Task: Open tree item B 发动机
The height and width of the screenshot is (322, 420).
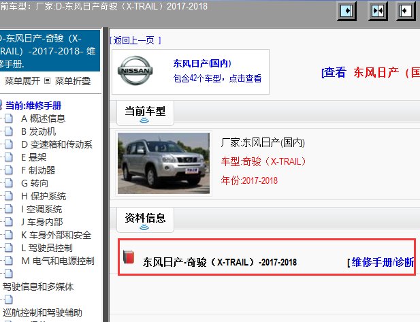Action: pyautogui.click(x=39, y=131)
